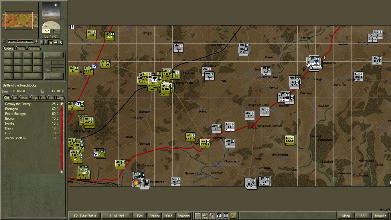
Task: Click the overview minimap thumbnail
Action: [x=20, y=20]
